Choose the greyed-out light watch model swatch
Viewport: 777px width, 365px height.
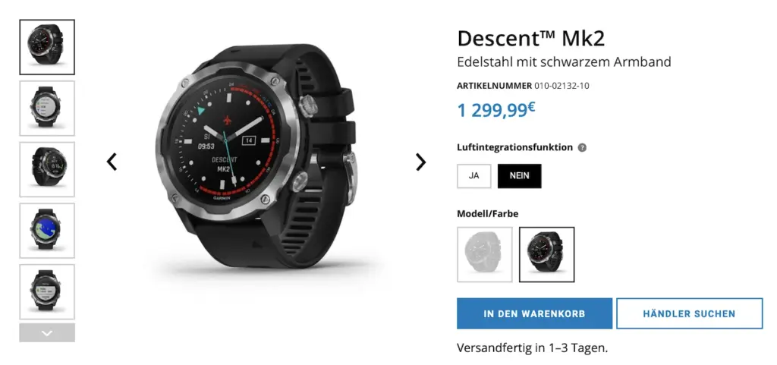[485, 254]
